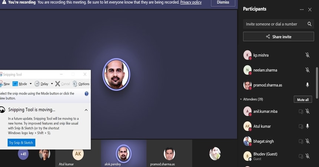This screenshot has width=319, height=167.
Task: Click the +41 more participants badge
Action: click(23, 154)
